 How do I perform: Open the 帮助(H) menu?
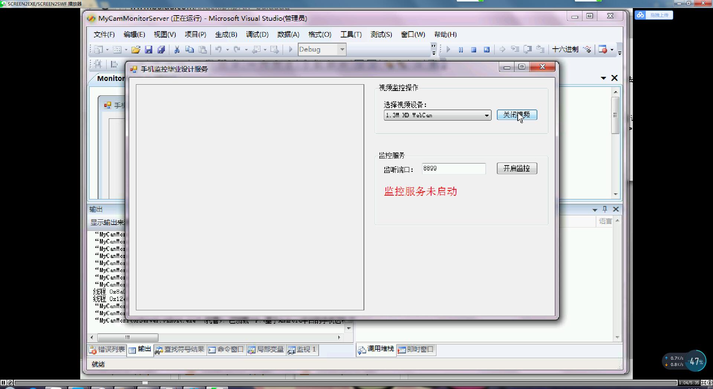click(445, 35)
